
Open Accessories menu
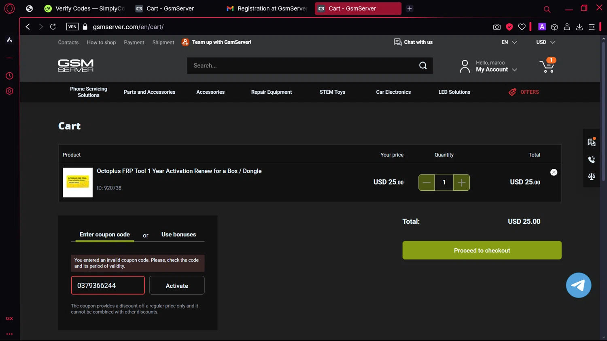coord(210,92)
